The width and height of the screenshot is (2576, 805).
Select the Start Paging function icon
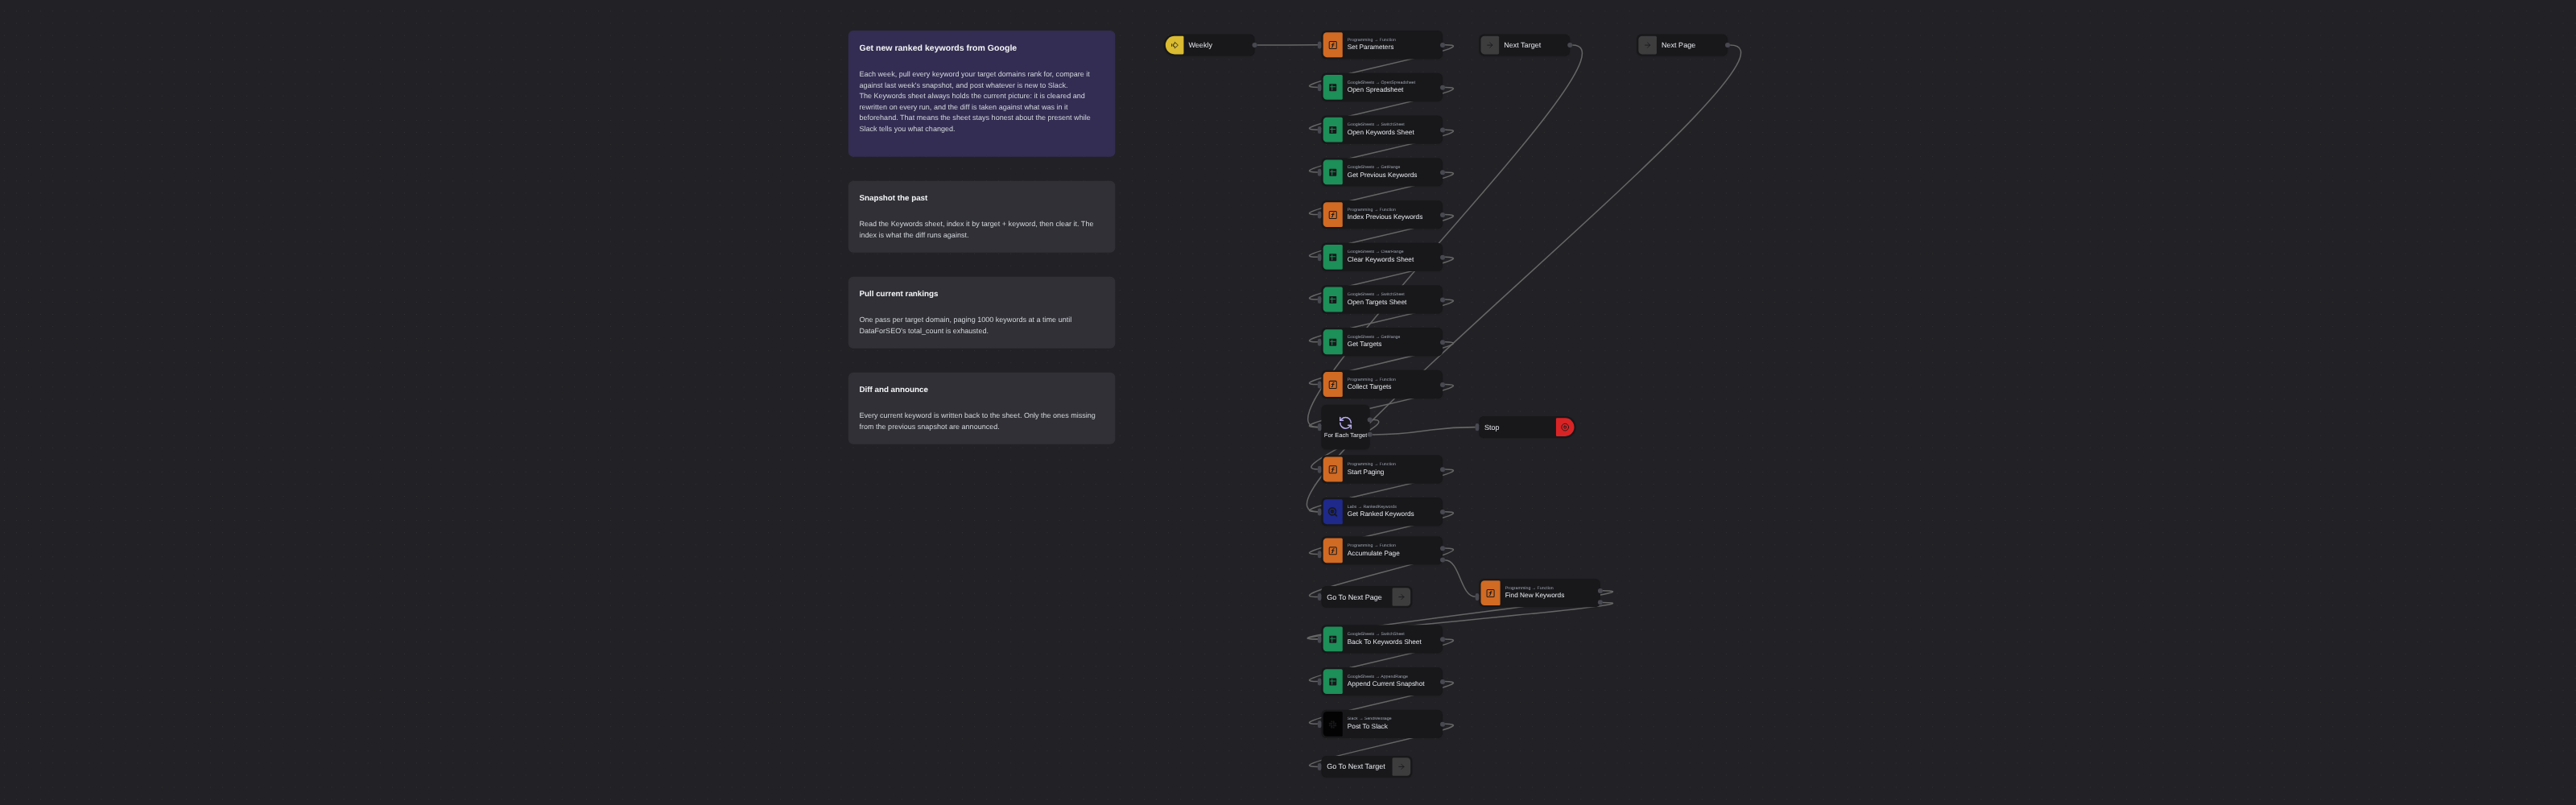(1333, 469)
